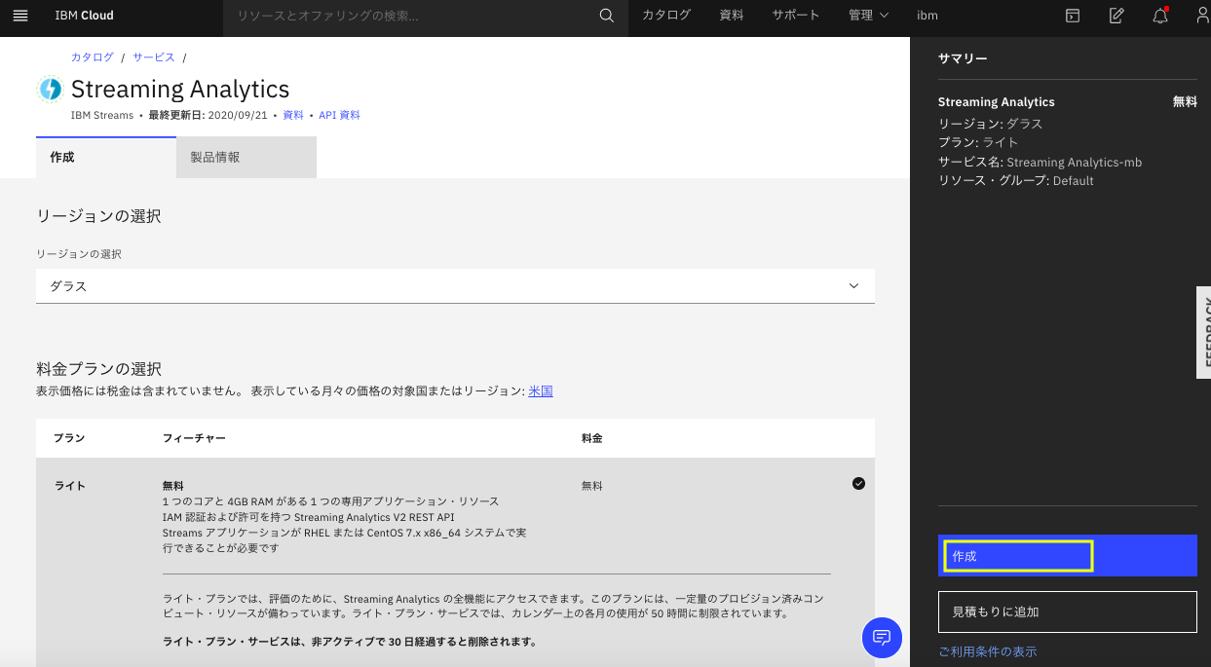Viewport: 1211px width, 667px height.
Task: Click the 米国 pricing region link
Action: 542,390
